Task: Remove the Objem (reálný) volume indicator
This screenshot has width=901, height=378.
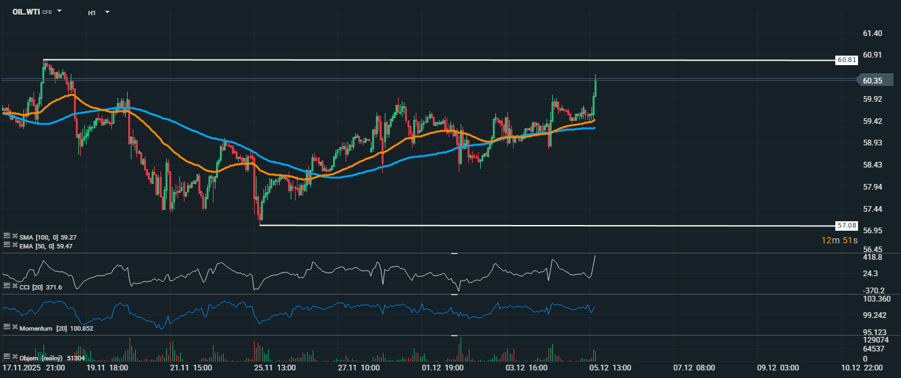Action: pos(15,357)
